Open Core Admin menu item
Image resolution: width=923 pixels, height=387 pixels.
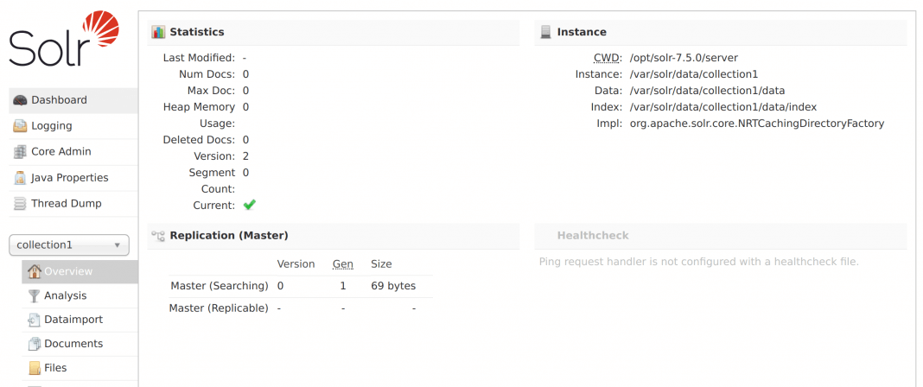click(60, 152)
